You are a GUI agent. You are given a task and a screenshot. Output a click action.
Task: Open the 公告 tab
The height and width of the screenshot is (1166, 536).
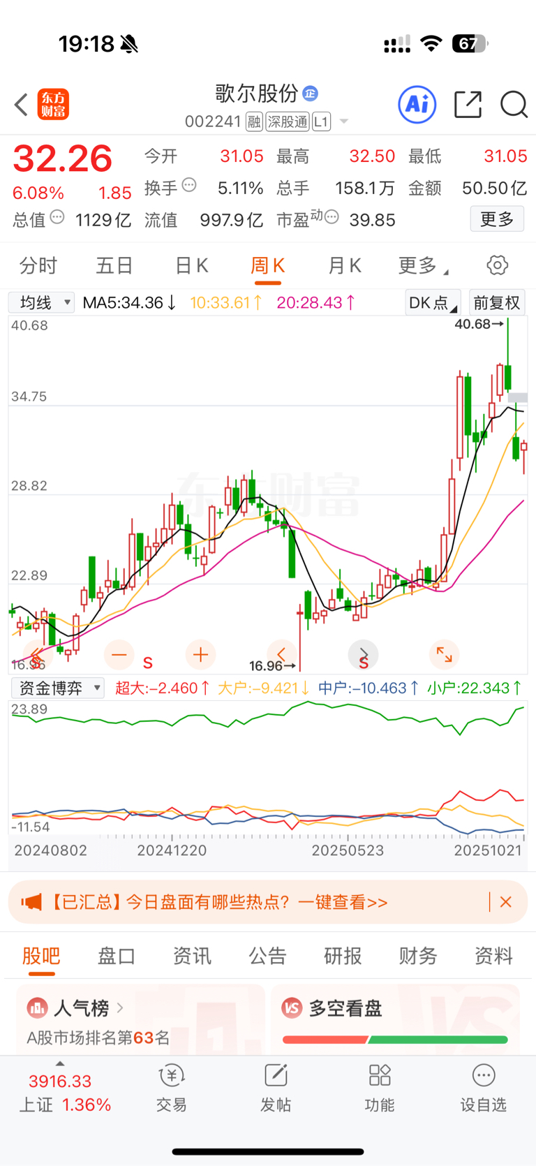point(268,956)
